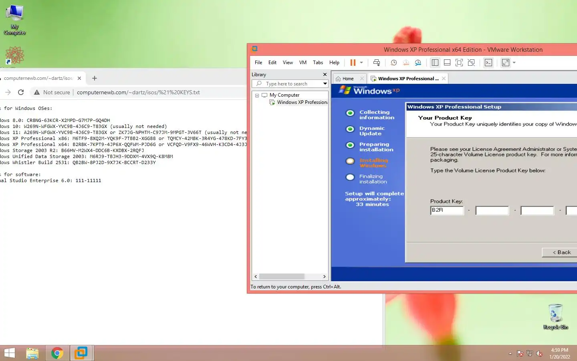Open the library search filter dropdown
Screen dimensions: 577x361
pyautogui.click(x=325, y=83)
